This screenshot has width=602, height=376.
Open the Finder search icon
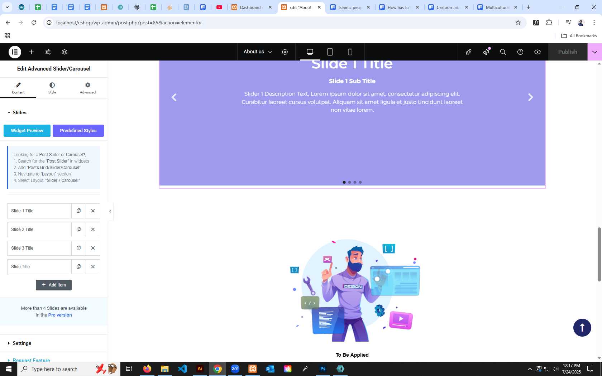pyautogui.click(x=503, y=52)
